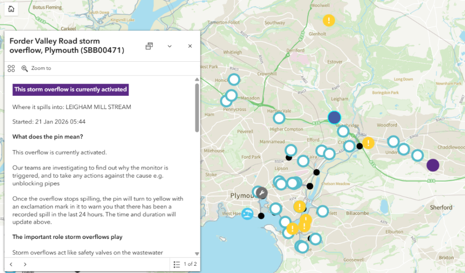Go to the previous feature arrow

(x=11, y=264)
